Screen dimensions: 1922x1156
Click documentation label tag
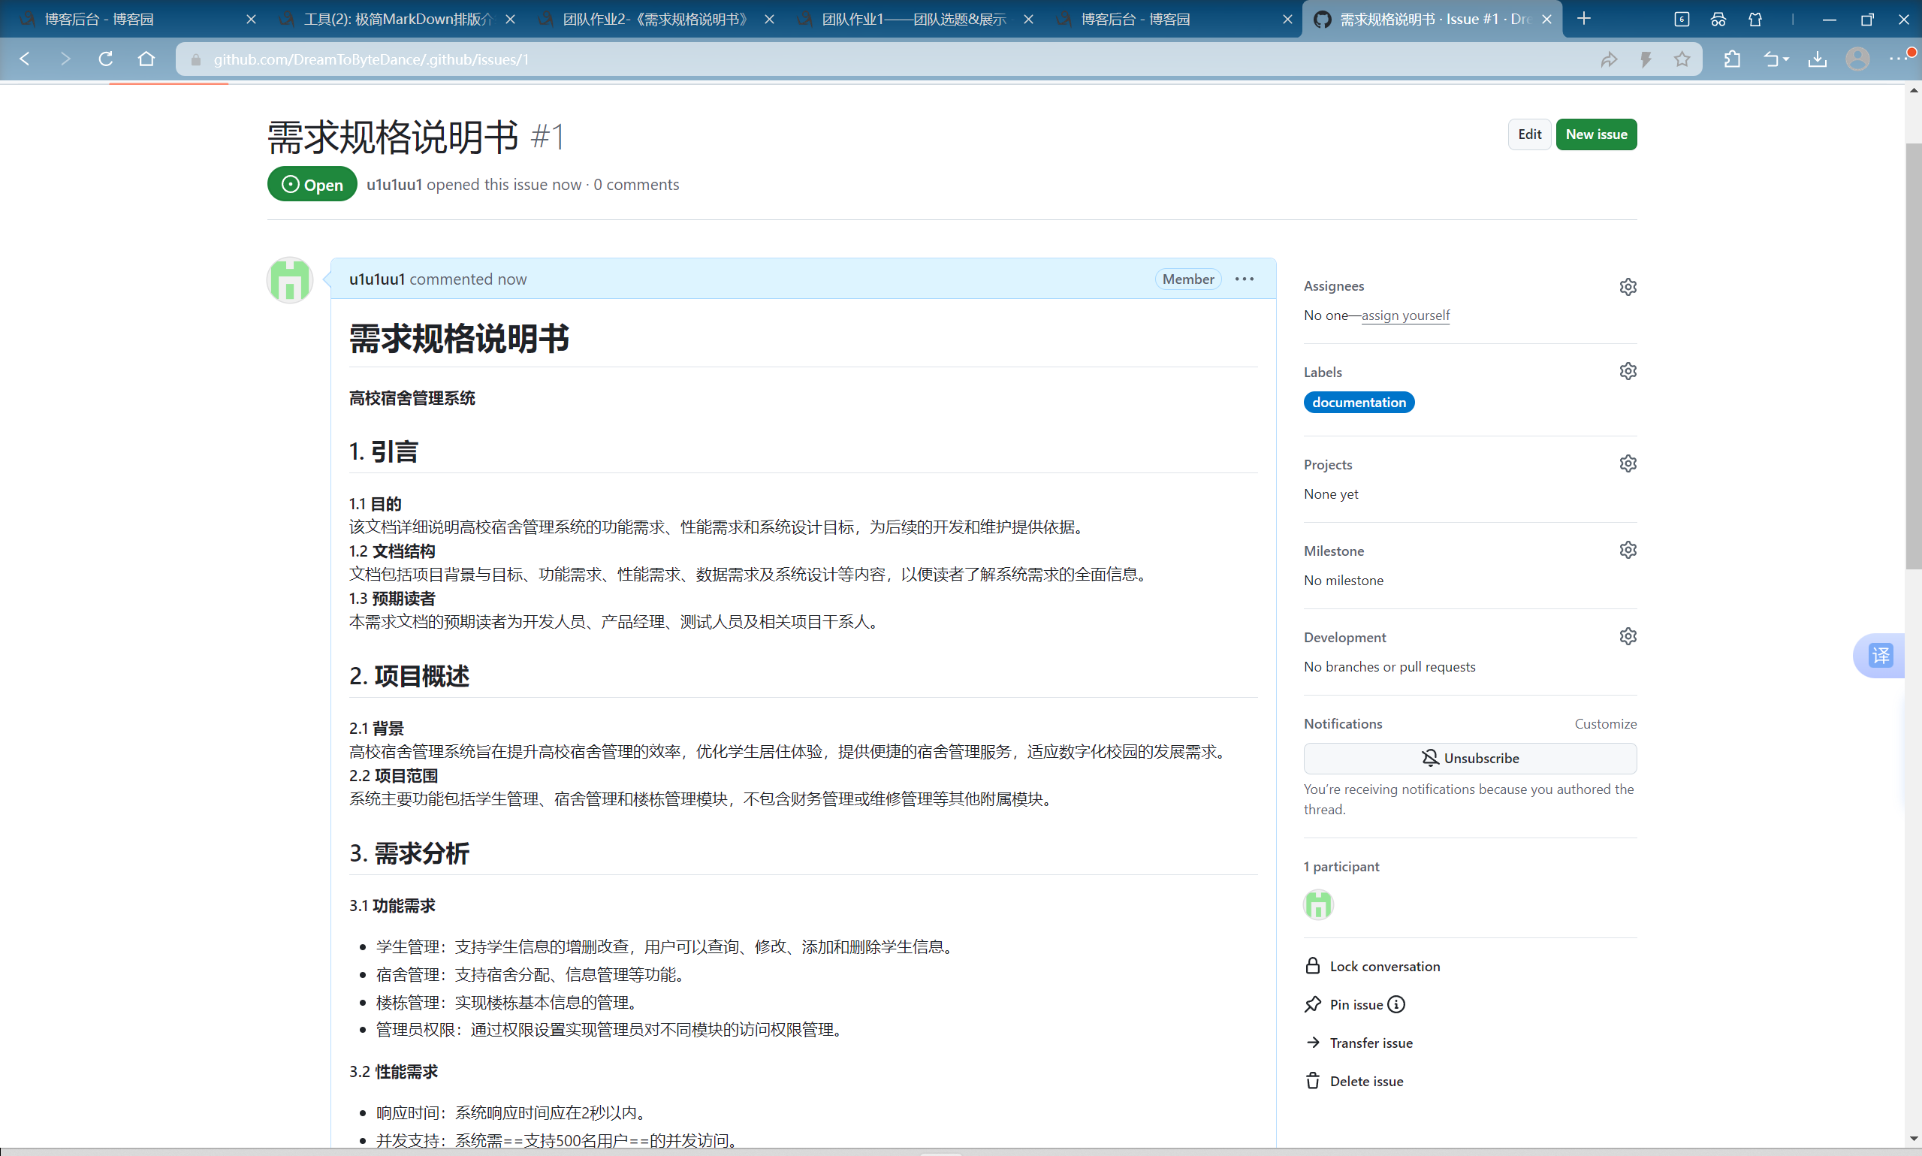point(1358,403)
